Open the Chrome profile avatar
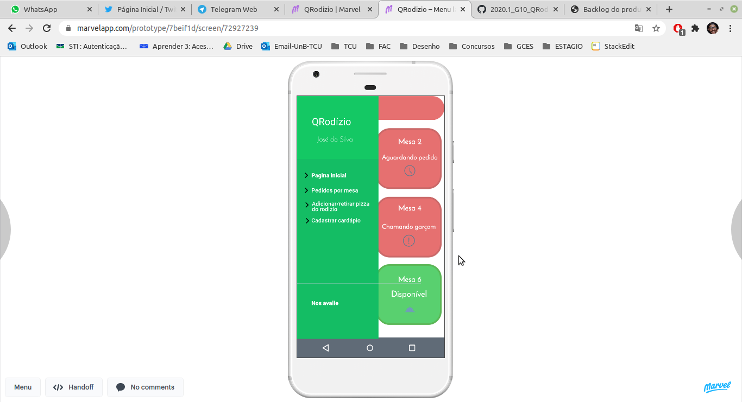742x402 pixels. [x=713, y=28]
